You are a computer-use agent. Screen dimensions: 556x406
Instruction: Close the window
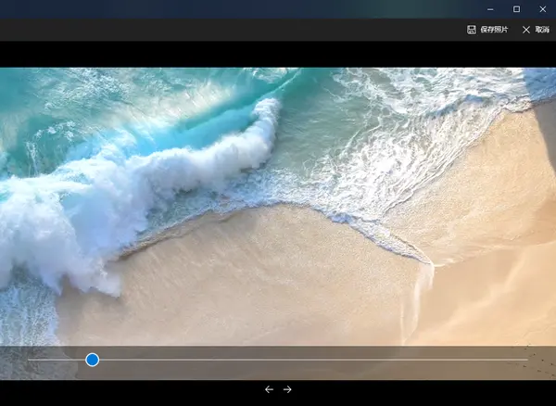[543, 9]
